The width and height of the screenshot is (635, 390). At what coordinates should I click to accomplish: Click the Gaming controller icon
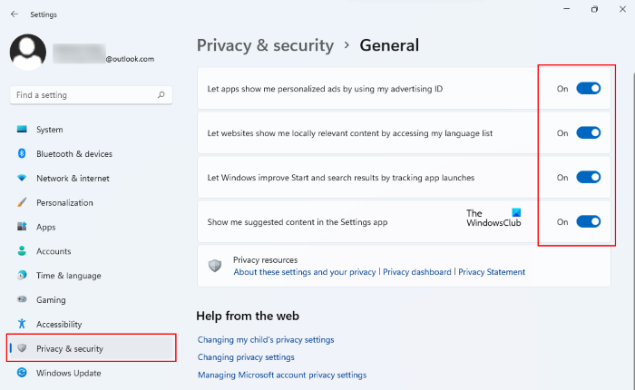(22, 299)
